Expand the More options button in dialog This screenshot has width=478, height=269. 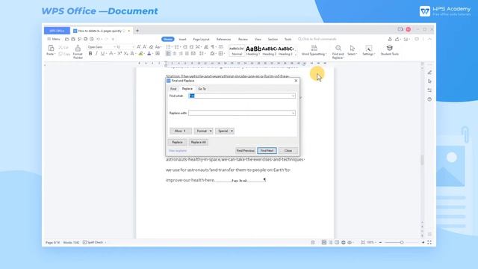pos(181,131)
